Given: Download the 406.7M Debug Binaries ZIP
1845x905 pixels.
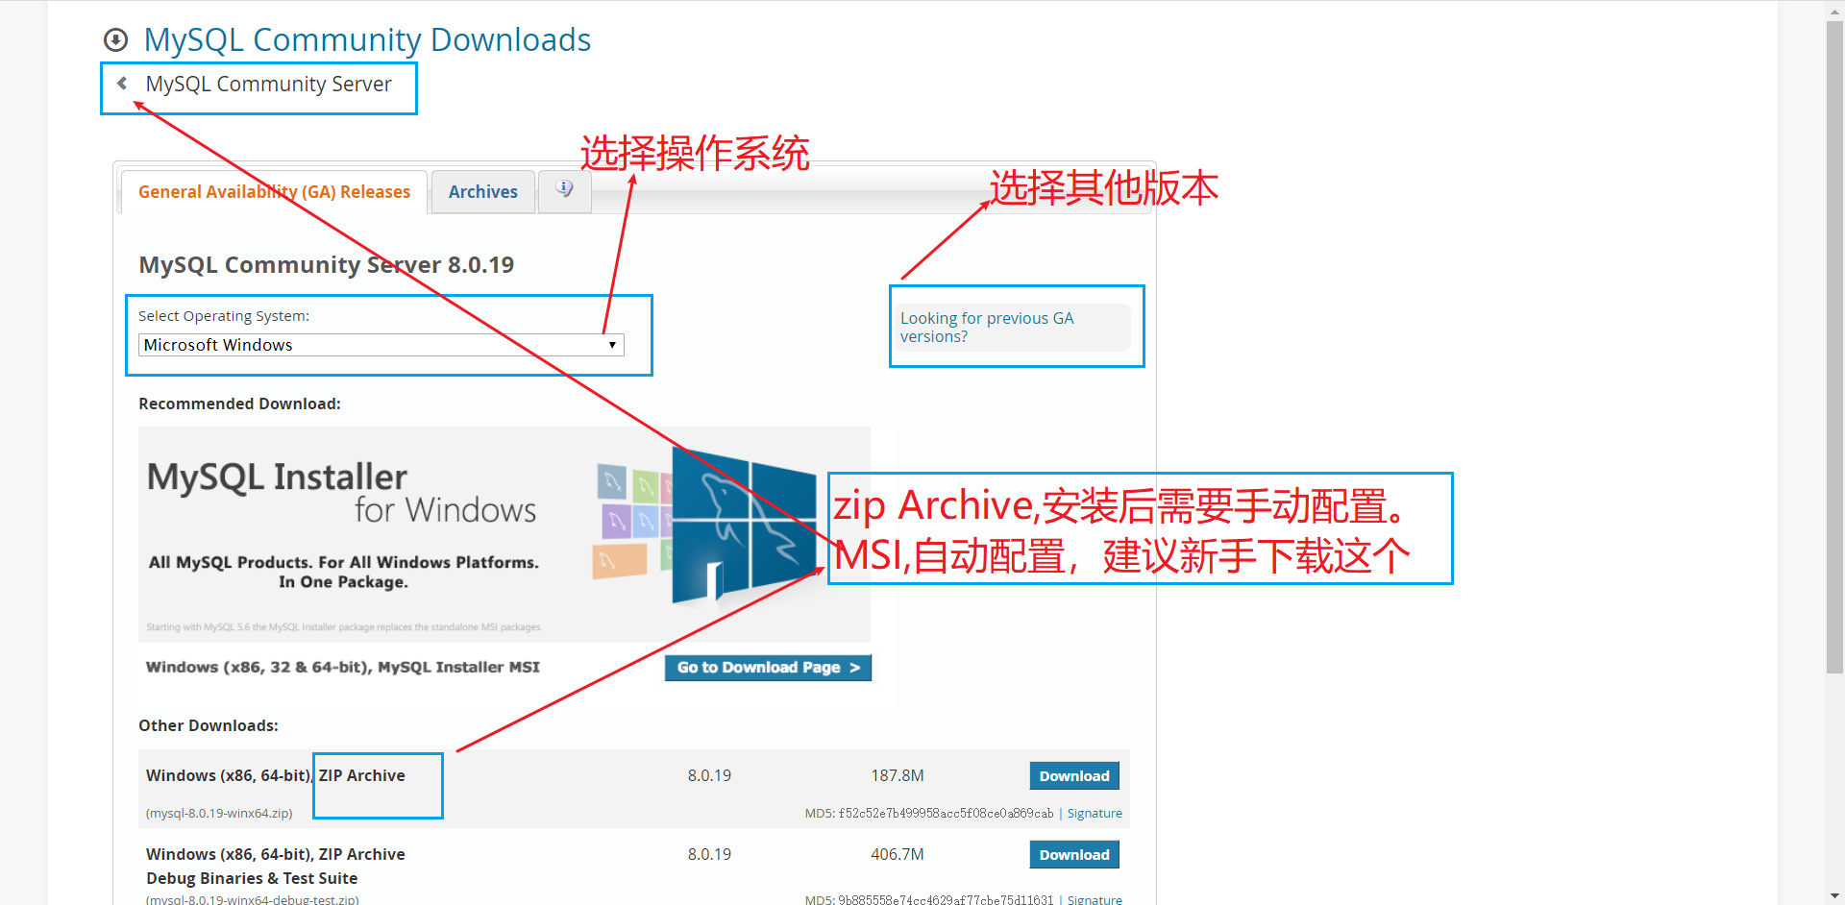Looking at the screenshot, I should click(x=1074, y=855).
